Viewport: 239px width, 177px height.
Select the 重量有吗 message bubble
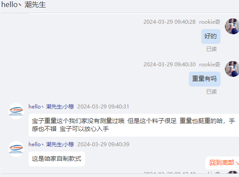tap(205, 79)
